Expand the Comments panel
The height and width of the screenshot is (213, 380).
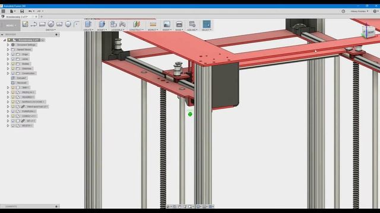(x=56, y=206)
